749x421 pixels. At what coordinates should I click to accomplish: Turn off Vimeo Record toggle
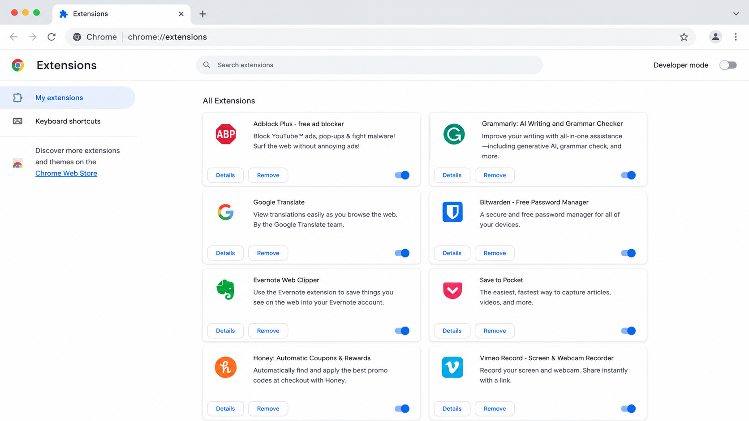(628, 409)
